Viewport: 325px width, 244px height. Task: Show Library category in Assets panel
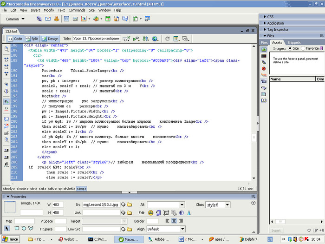[264, 101]
